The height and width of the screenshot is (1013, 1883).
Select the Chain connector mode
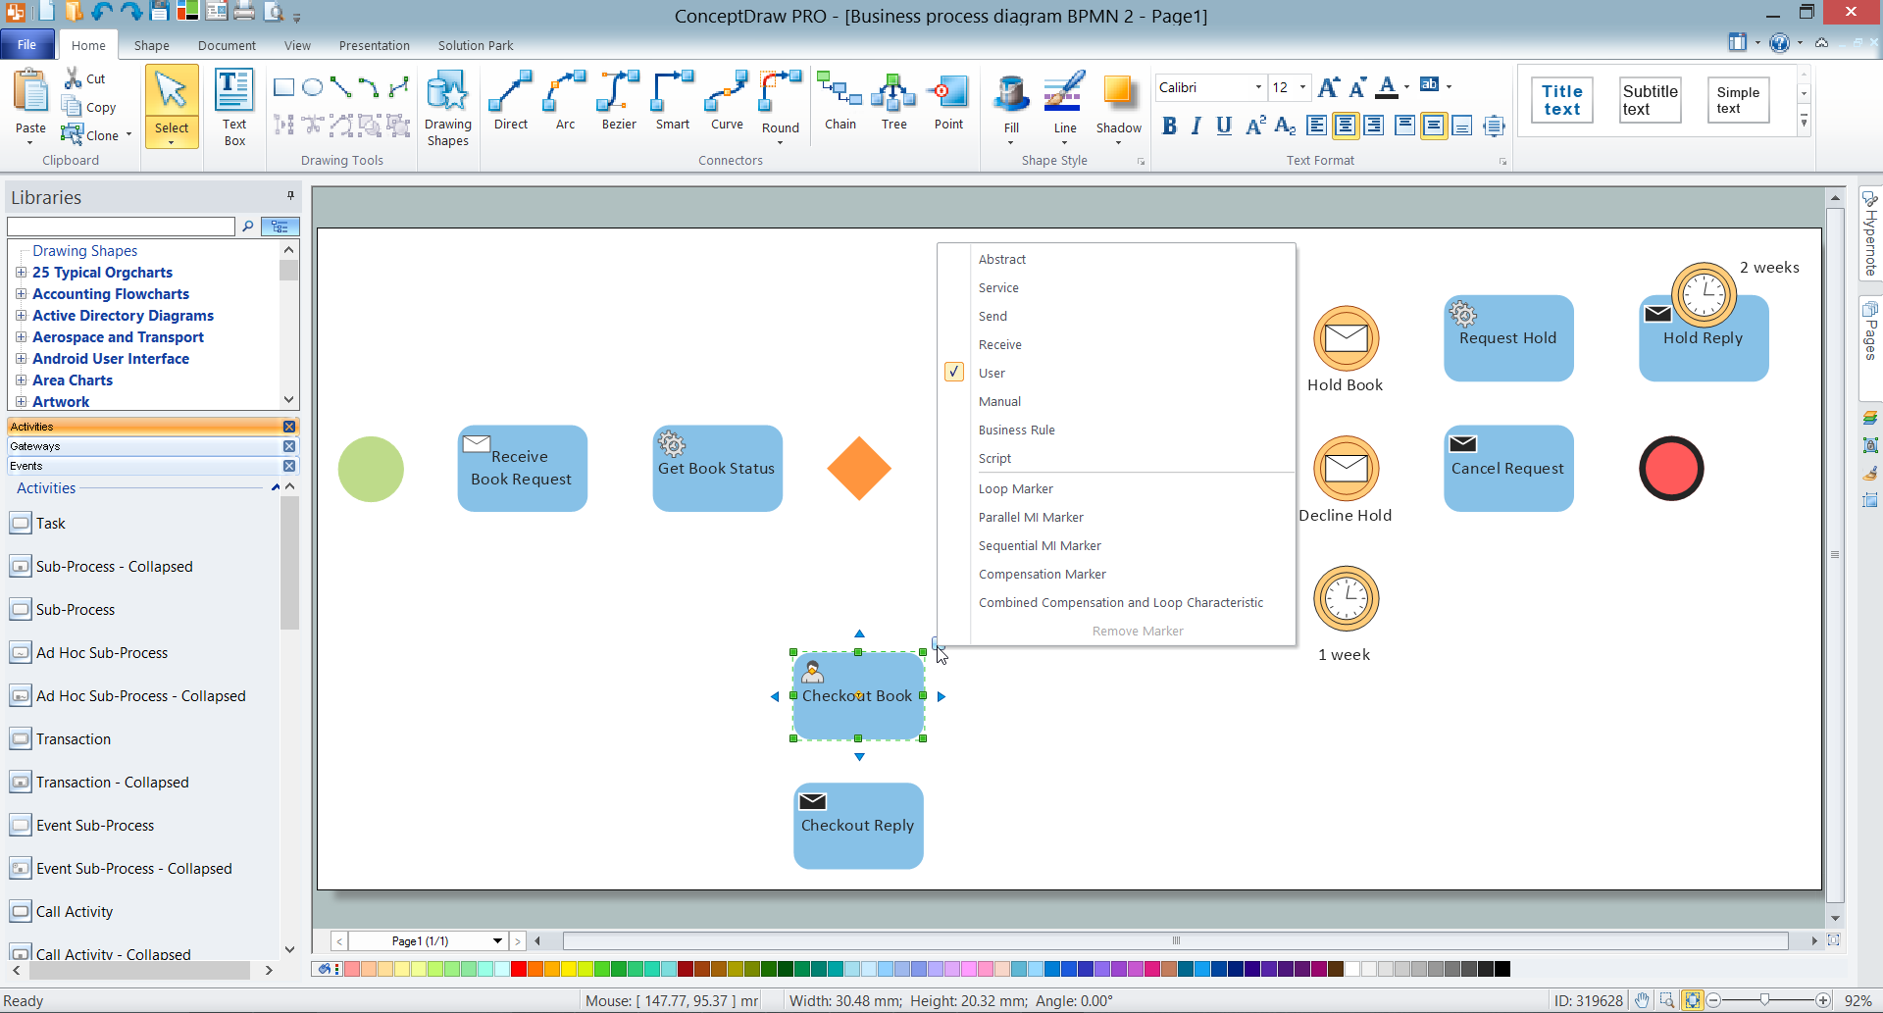pyautogui.click(x=840, y=101)
